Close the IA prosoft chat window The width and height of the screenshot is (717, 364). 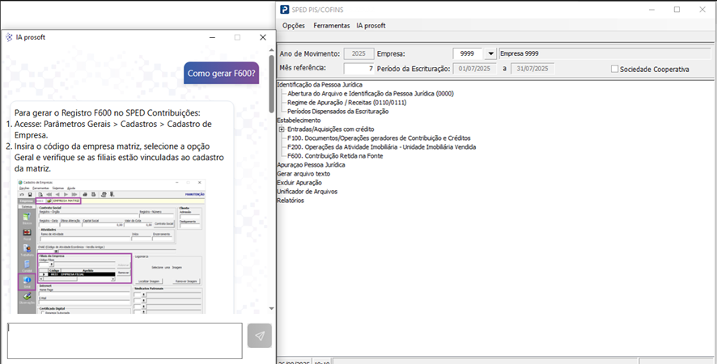coord(262,37)
